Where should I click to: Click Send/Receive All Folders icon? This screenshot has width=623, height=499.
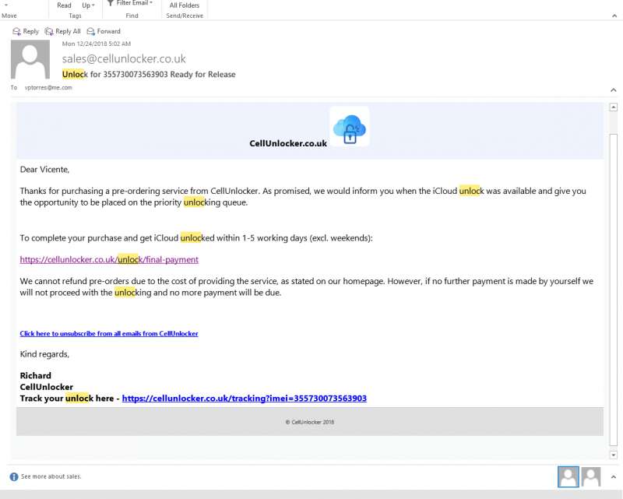(x=185, y=5)
